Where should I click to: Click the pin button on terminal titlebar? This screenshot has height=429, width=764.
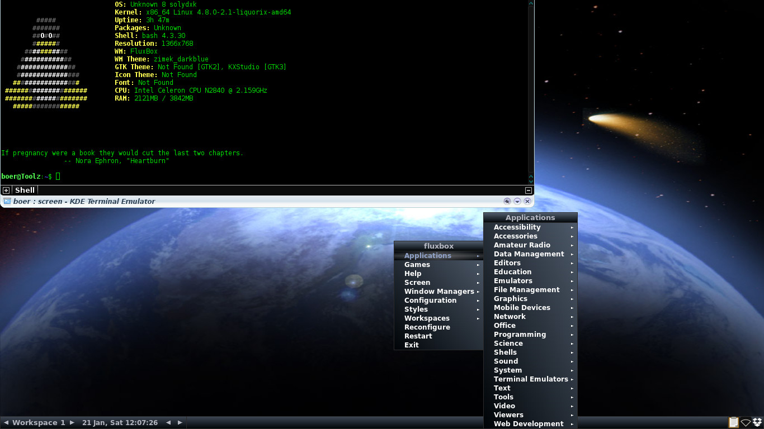click(x=507, y=201)
